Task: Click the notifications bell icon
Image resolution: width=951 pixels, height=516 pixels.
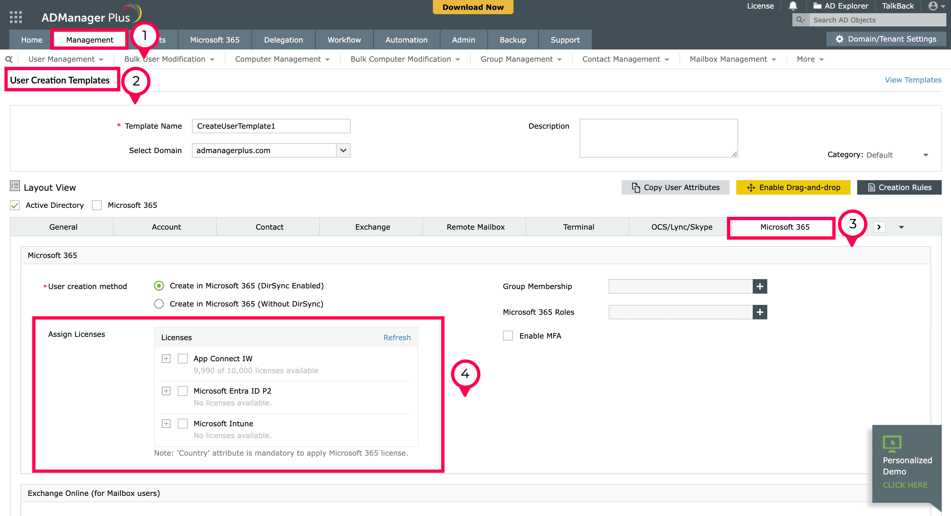Action: tap(793, 6)
